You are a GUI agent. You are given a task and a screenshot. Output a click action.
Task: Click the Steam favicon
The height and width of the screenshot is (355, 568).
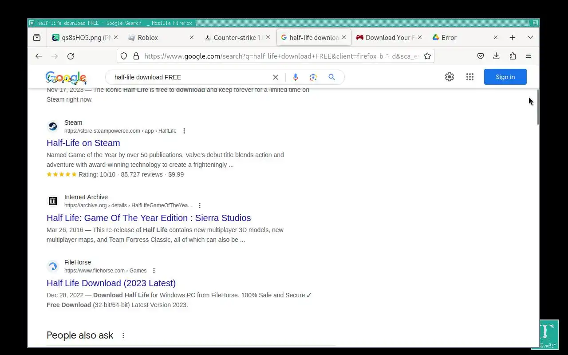click(x=53, y=126)
